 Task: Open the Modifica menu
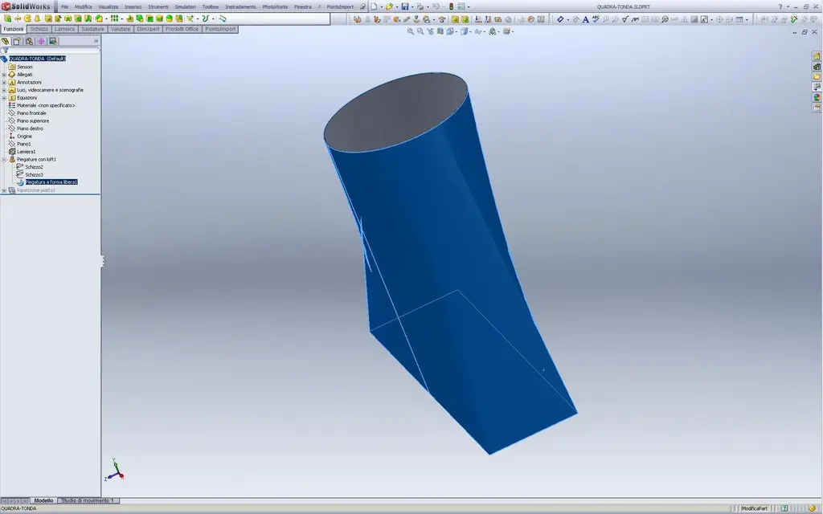(x=83, y=6)
